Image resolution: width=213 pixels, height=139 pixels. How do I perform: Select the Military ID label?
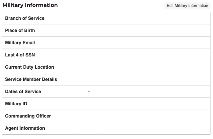click(16, 104)
